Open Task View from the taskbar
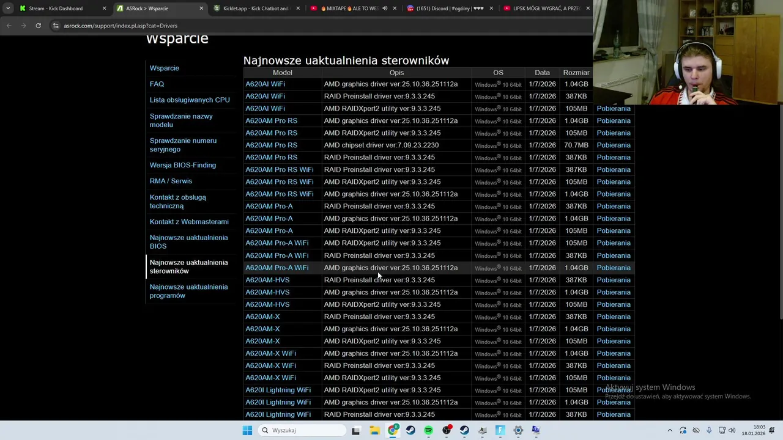783x440 pixels. coord(355,430)
